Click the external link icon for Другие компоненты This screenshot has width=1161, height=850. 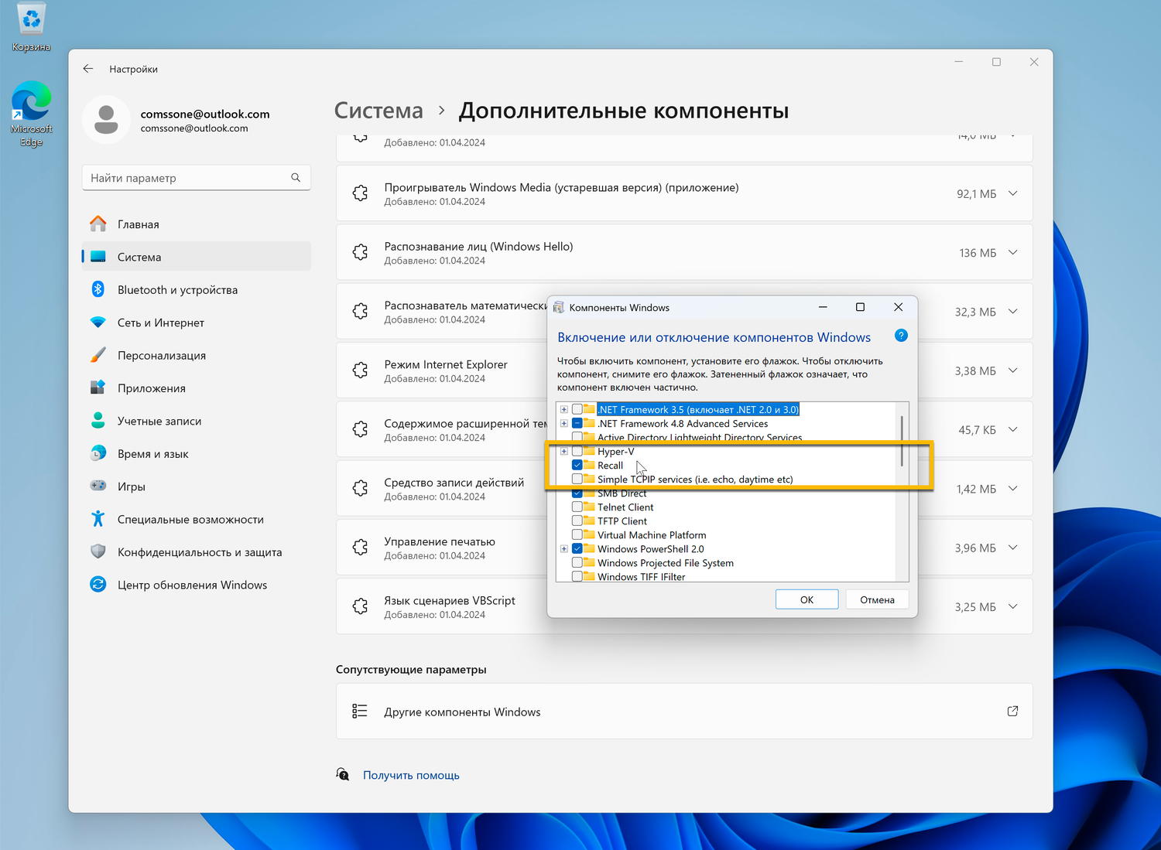[x=1012, y=711]
